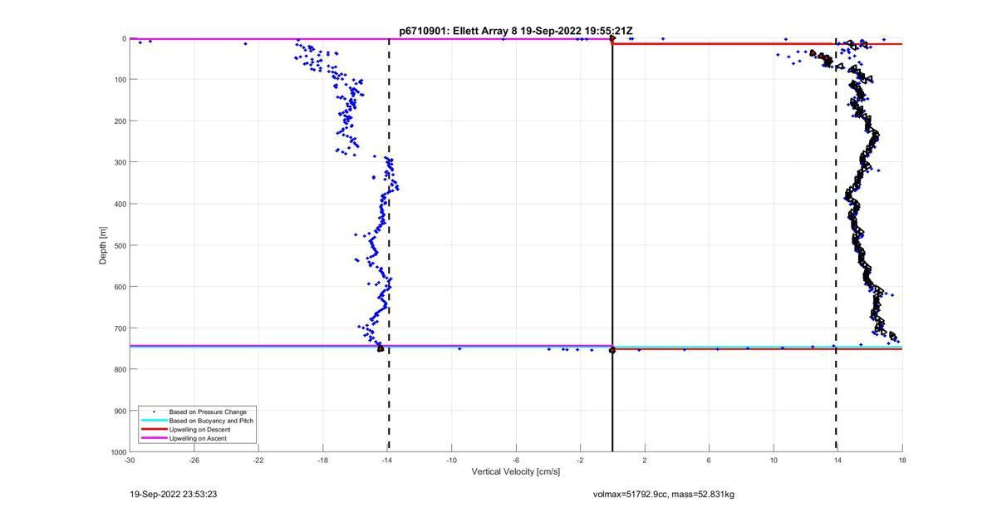Image resolution: width=997 pixels, height=508 pixels.
Task: Click the positive '10' x-axis tick label
Action: pos(774,460)
